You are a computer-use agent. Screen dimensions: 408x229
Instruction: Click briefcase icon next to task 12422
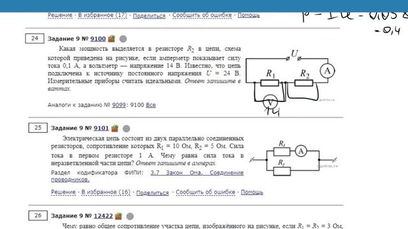119,216
